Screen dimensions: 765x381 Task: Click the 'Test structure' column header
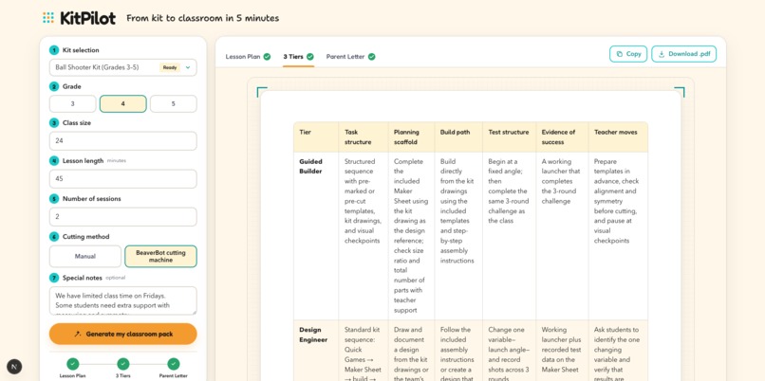pos(510,136)
